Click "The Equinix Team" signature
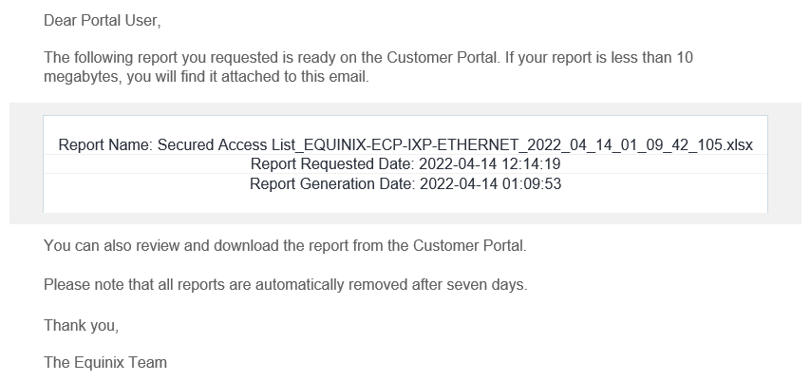This screenshot has width=810, height=382. pyautogui.click(x=105, y=362)
